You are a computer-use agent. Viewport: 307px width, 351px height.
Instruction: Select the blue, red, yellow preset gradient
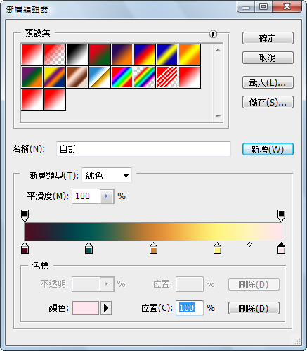click(145, 54)
